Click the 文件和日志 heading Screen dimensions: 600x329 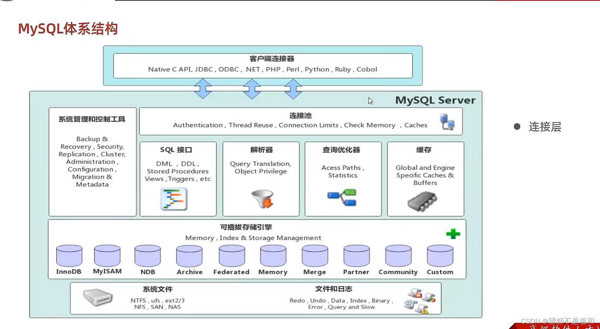[334, 289]
